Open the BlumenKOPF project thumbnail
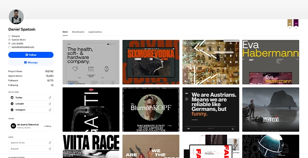This screenshot has width=308, height=158. point(151,109)
